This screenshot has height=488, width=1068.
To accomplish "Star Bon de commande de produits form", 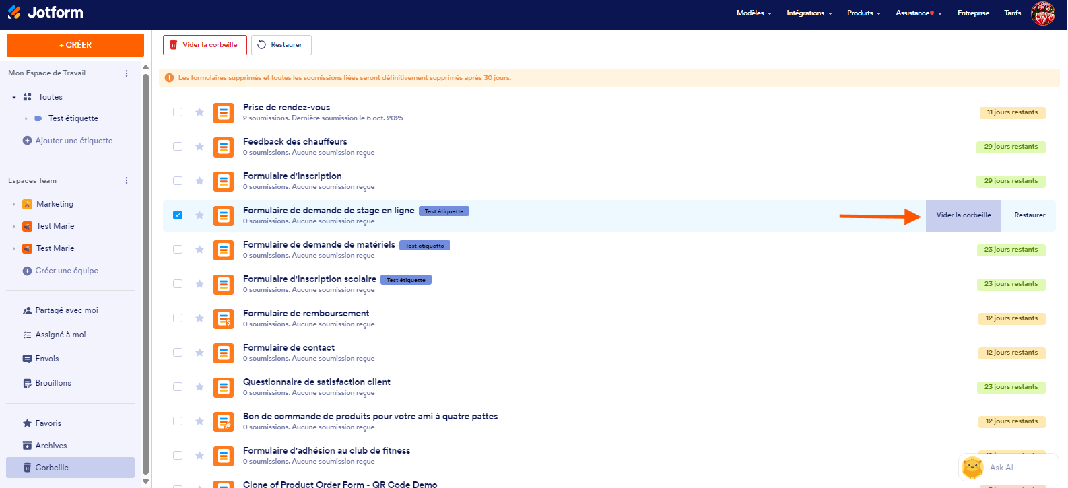I will (x=199, y=421).
